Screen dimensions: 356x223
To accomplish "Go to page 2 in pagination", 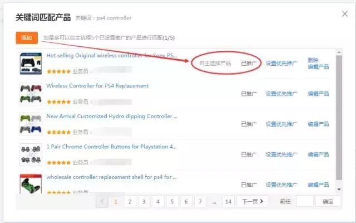I will point(130,201).
